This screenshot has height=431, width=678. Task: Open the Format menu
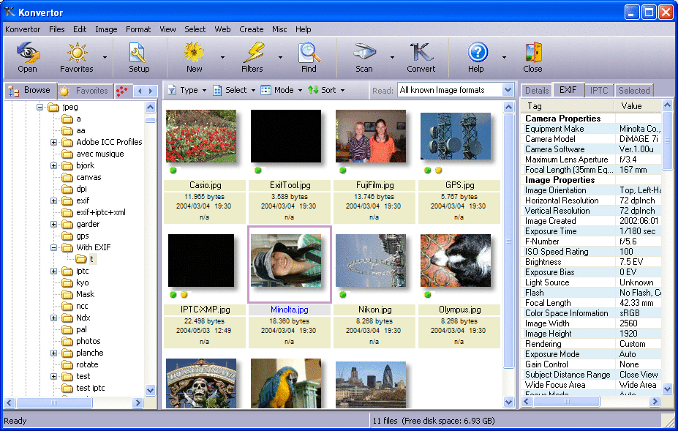(x=138, y=29)
